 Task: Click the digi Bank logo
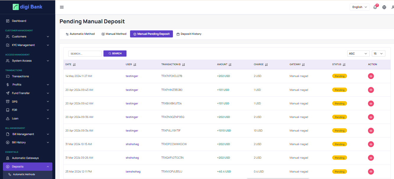coord(27,7)
